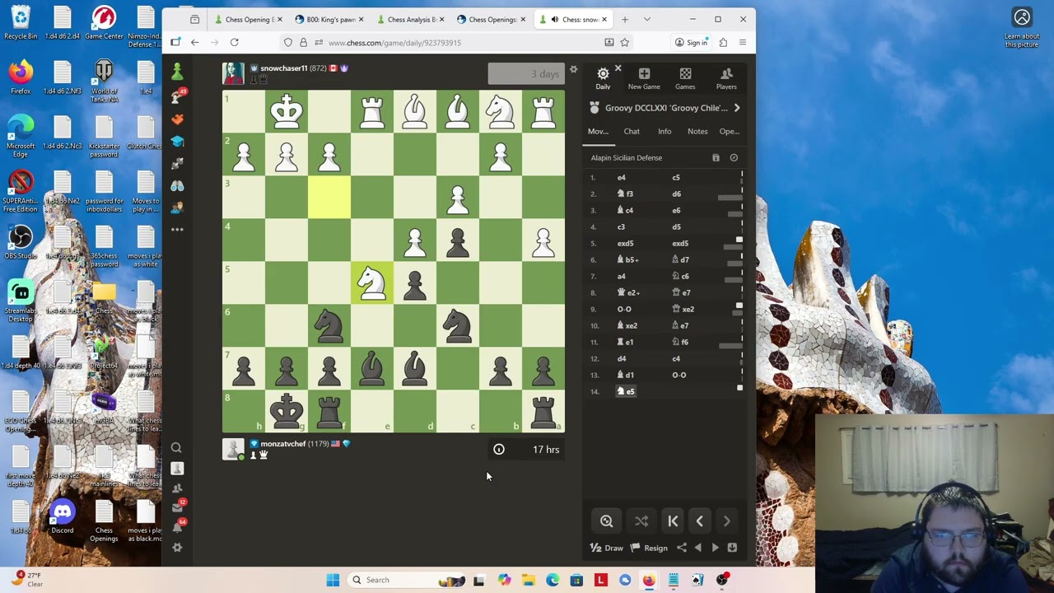Go to next move arrow
Screen dimensions: 1054x593
click(x=727, y=521)
